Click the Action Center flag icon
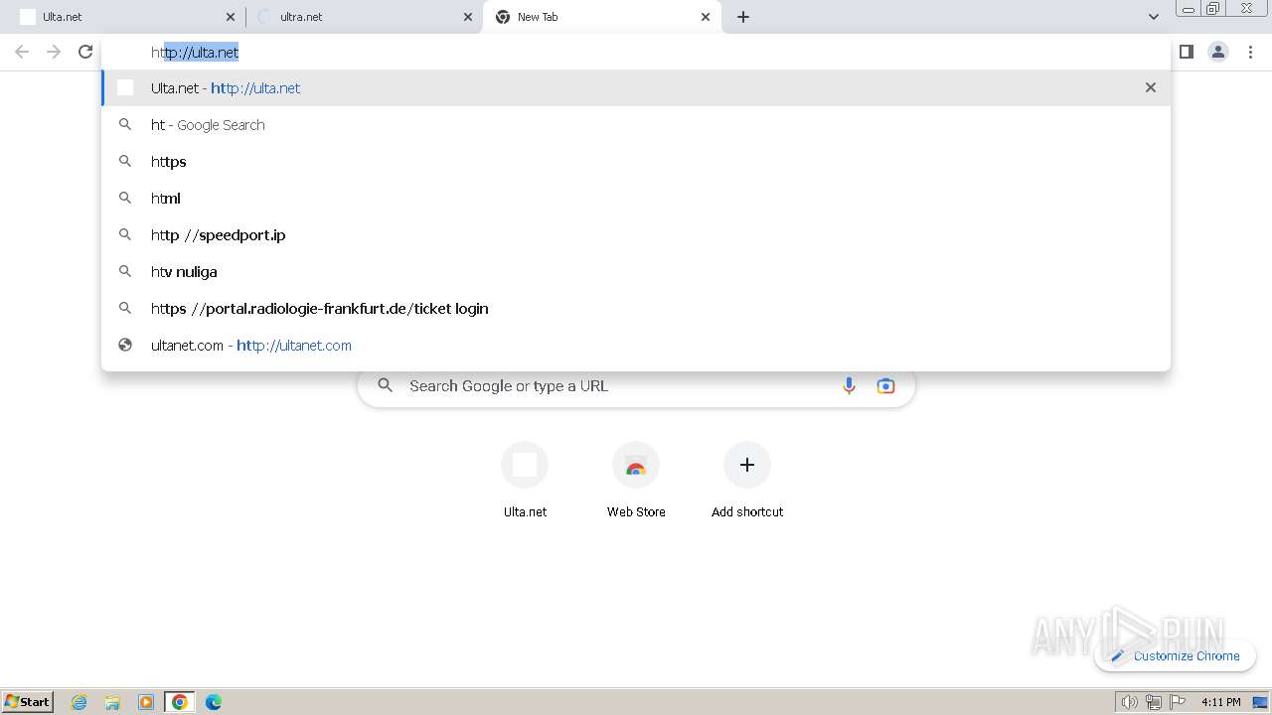1272x715 pixels. point(1178,702)
